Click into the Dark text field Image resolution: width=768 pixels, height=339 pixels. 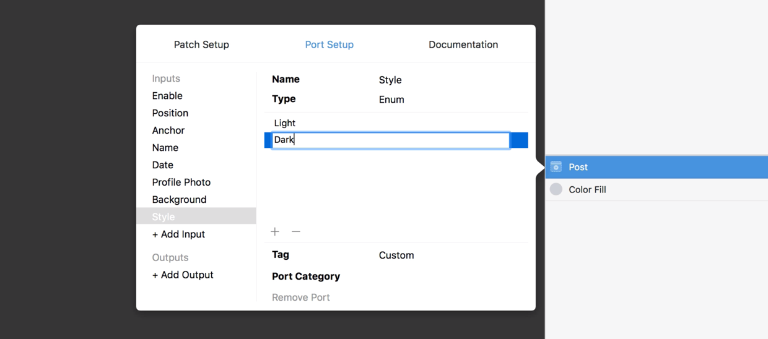click(391, 140)
